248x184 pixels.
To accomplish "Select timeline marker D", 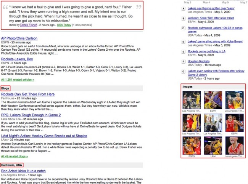I will click(183, 42).
